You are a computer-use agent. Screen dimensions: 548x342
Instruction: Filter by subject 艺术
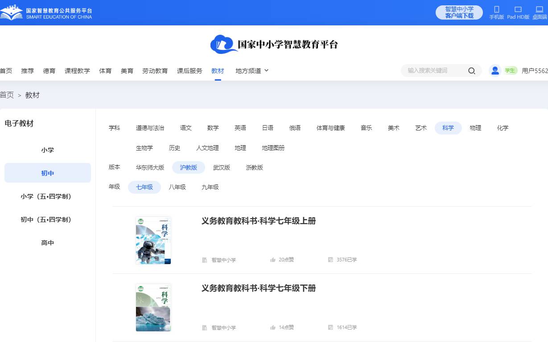pos(421,128)
